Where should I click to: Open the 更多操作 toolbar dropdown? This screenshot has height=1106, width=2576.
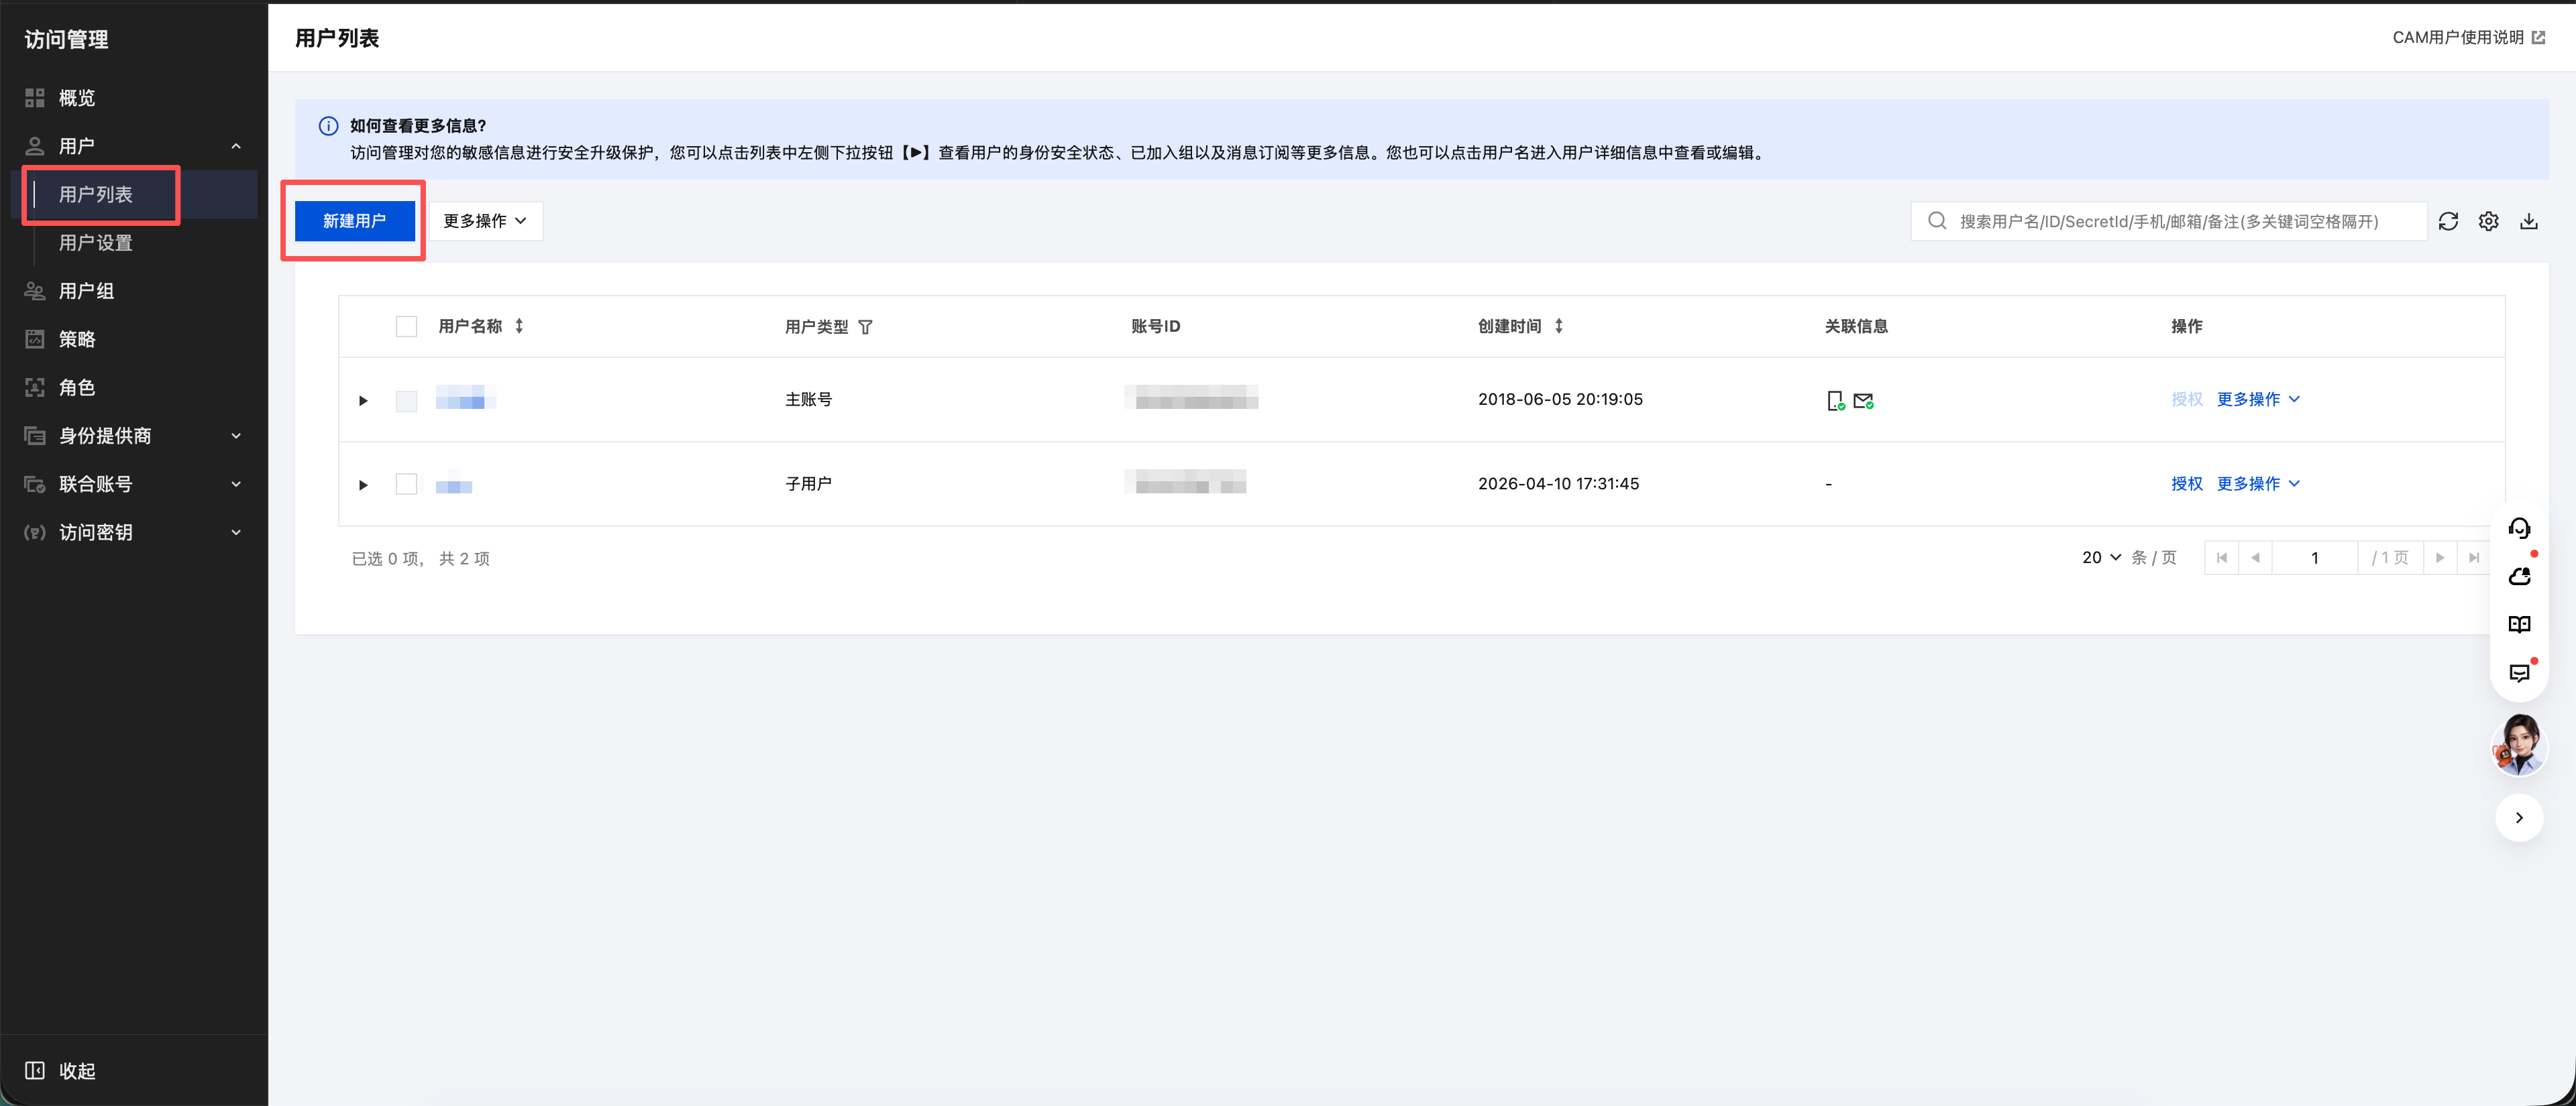(x=485, y=221)
